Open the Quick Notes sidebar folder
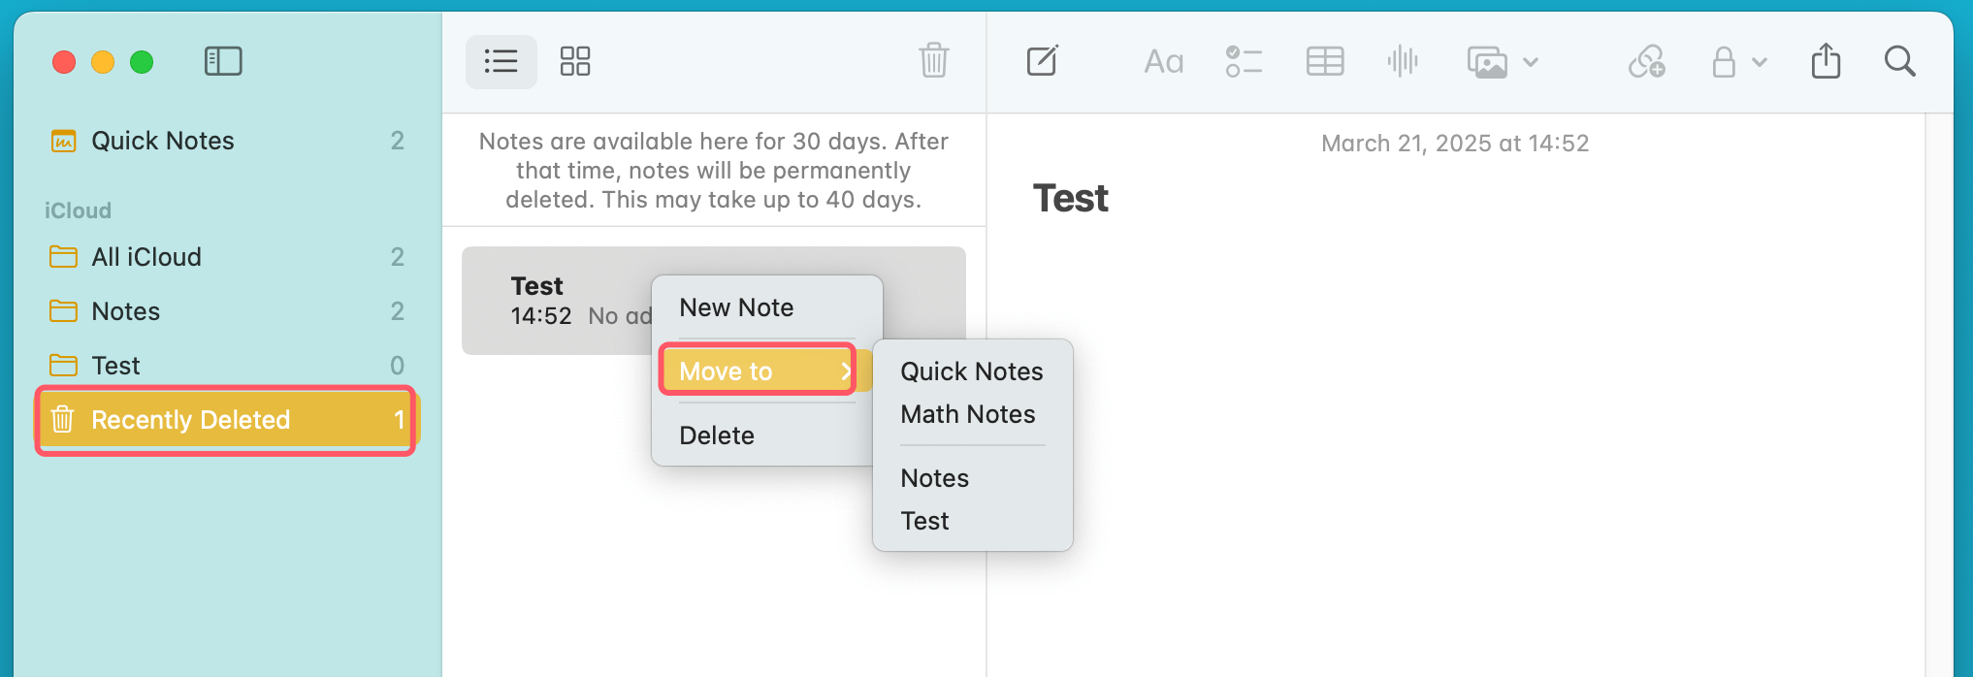The image size is (1973, 677). click(x=162, y=141)
